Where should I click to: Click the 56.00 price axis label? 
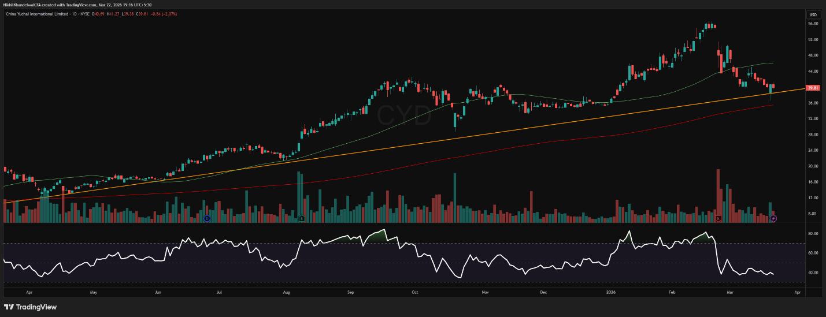click(813, 24)
